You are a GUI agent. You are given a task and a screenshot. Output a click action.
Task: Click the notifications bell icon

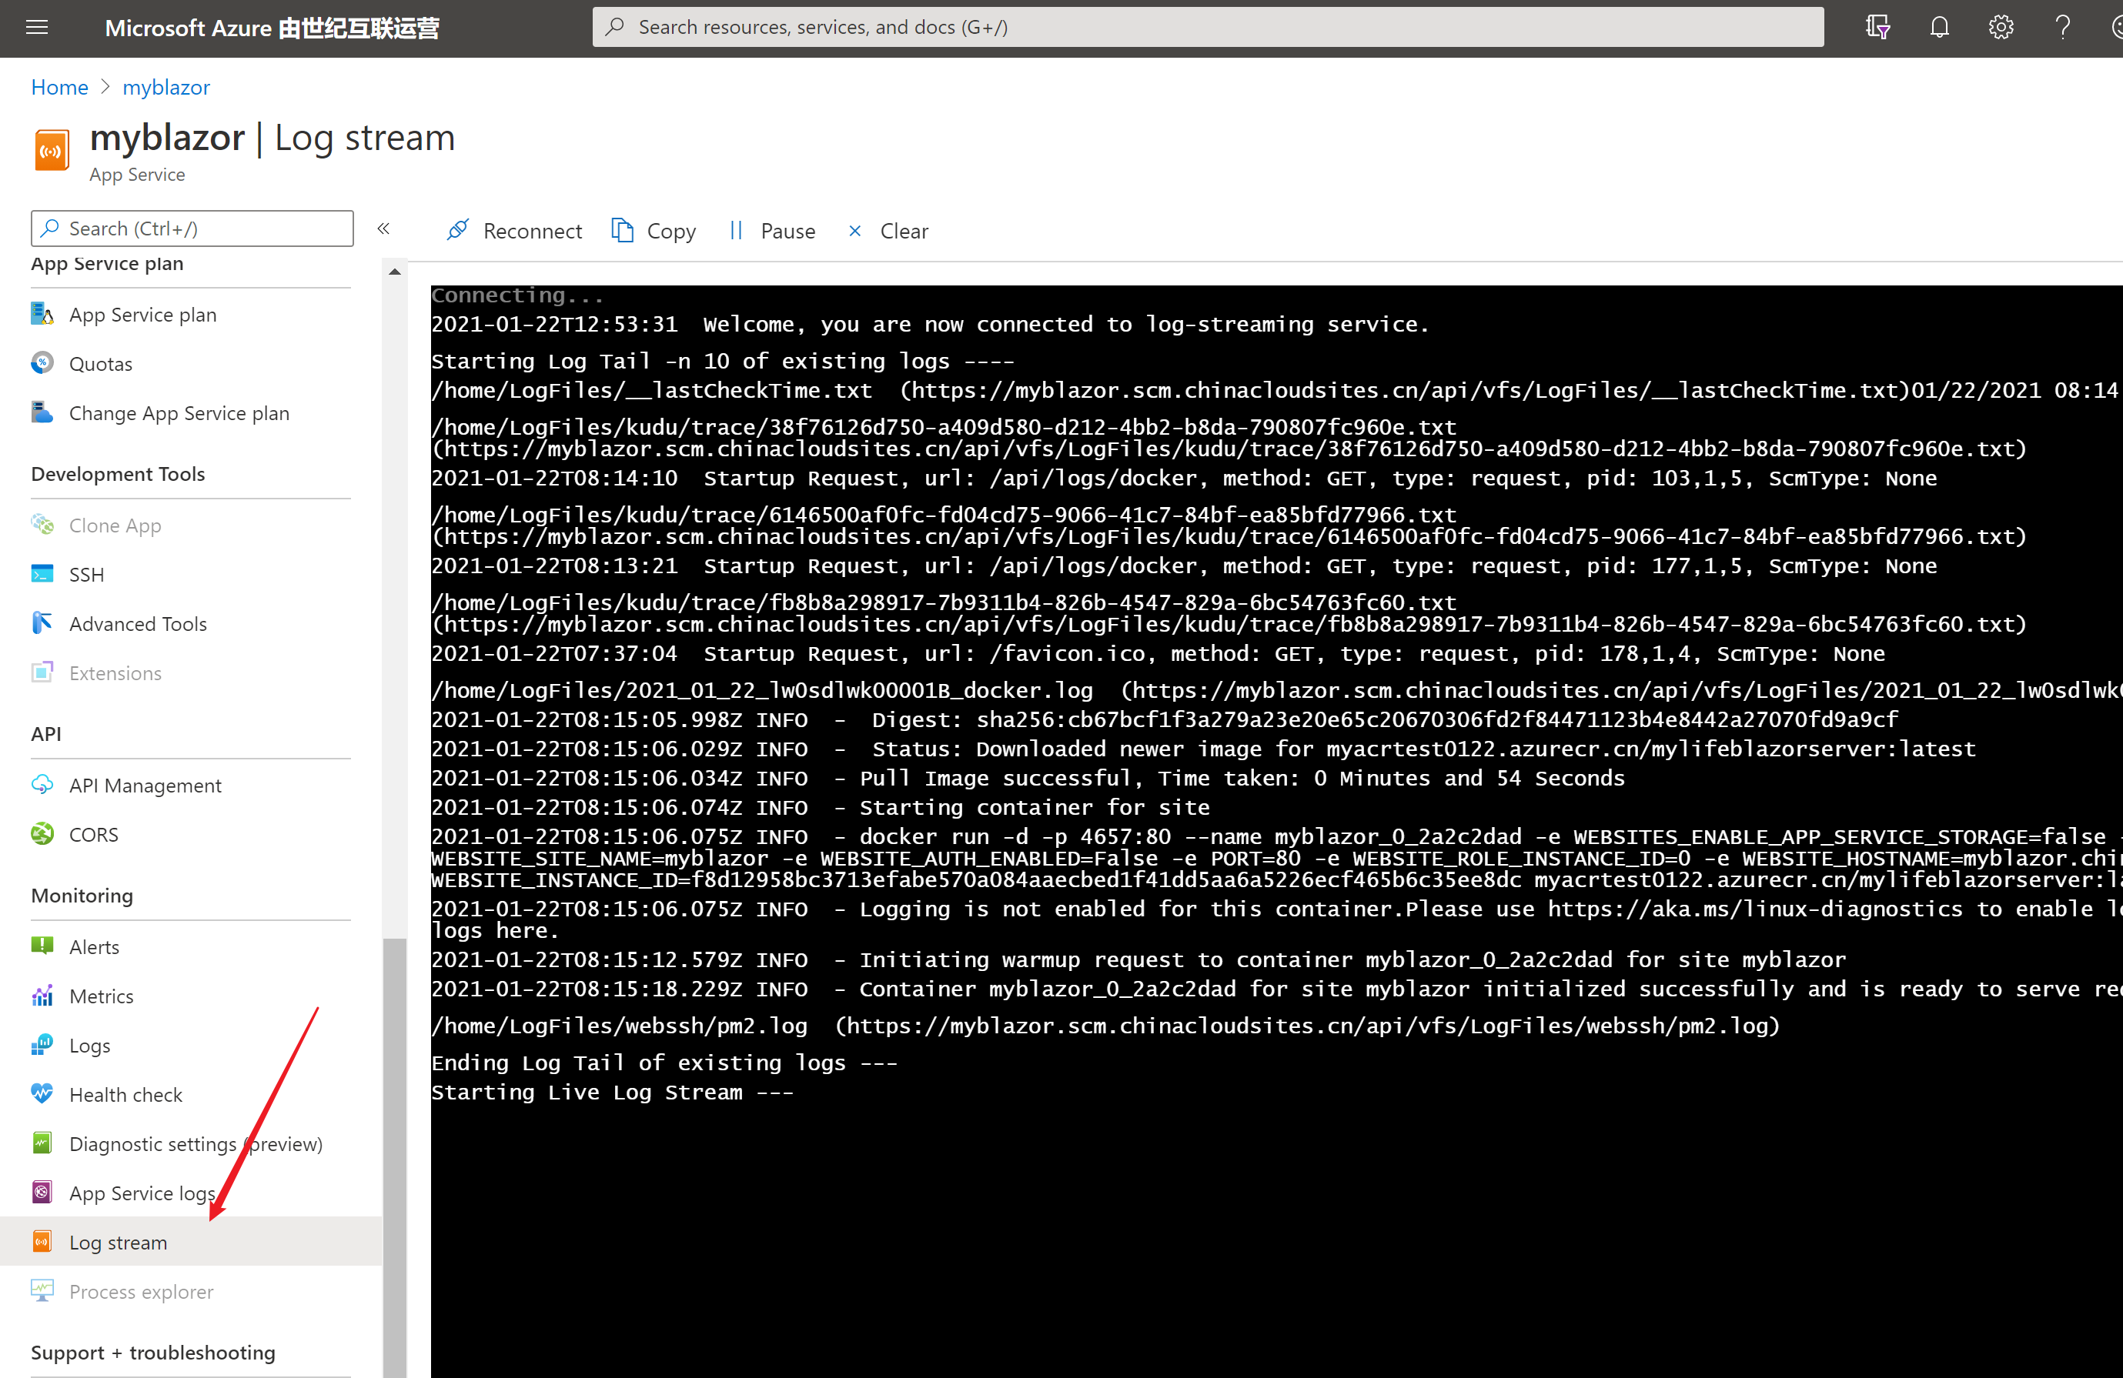click(1939, 28)
